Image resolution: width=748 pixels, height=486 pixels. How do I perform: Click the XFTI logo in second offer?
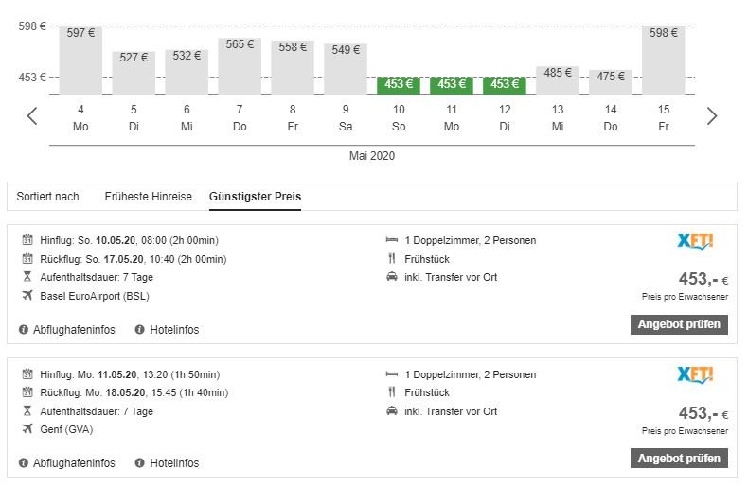[x=695, y=375]
